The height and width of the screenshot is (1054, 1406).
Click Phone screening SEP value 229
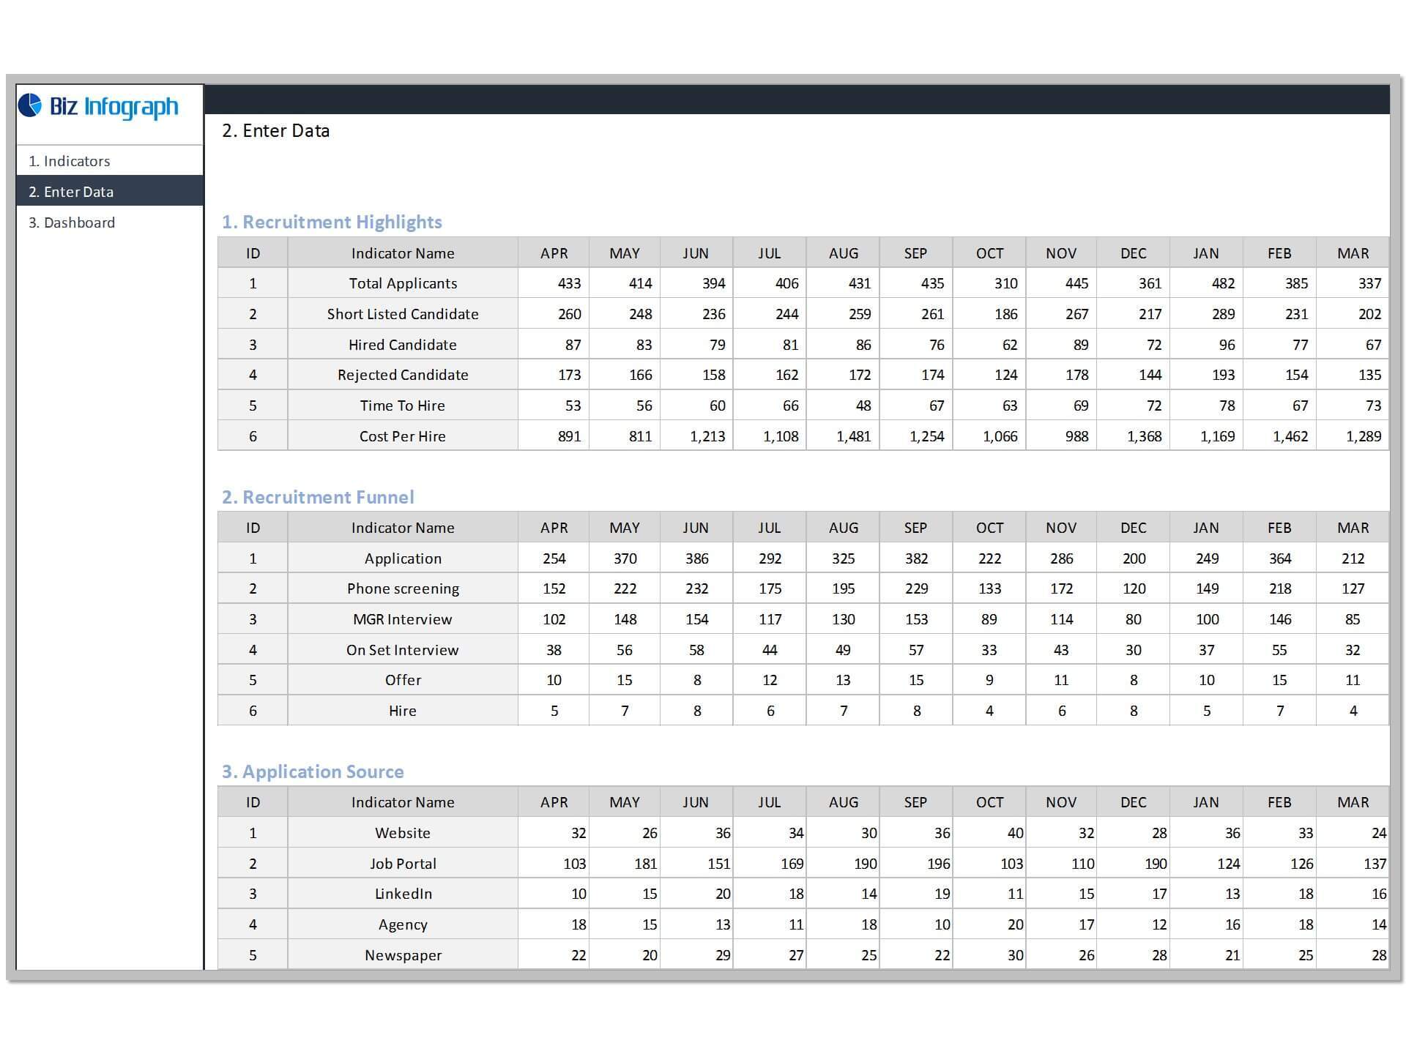(x=916, y=588)
